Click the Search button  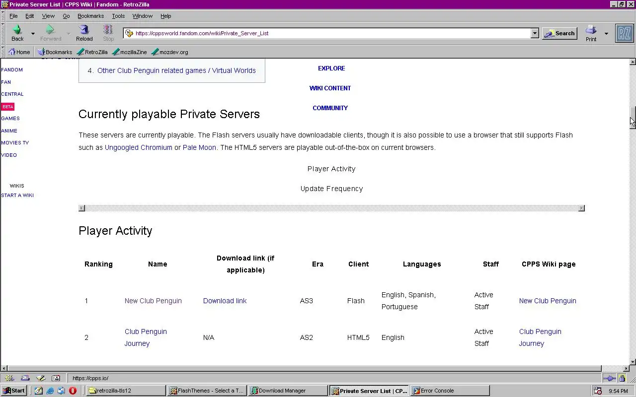(x=559, y=33)
